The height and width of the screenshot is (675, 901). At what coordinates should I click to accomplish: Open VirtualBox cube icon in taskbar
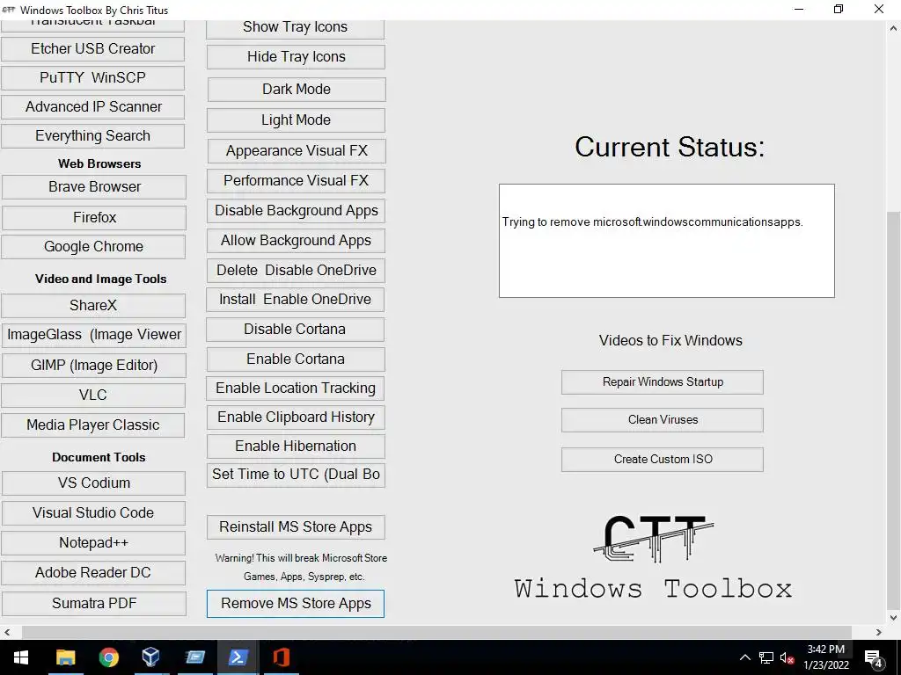[x=150, y=657]
